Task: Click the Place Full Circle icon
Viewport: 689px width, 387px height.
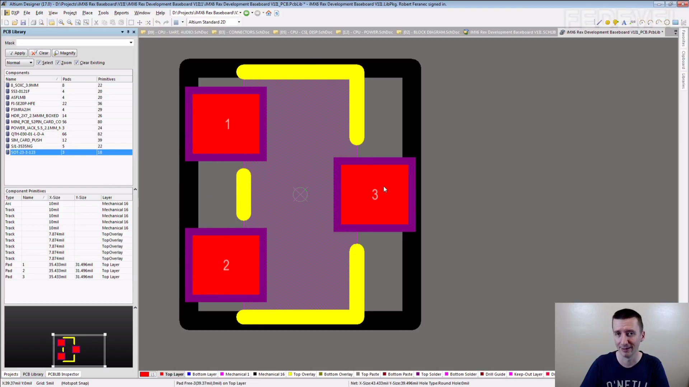Action: [x=667, y=22]
